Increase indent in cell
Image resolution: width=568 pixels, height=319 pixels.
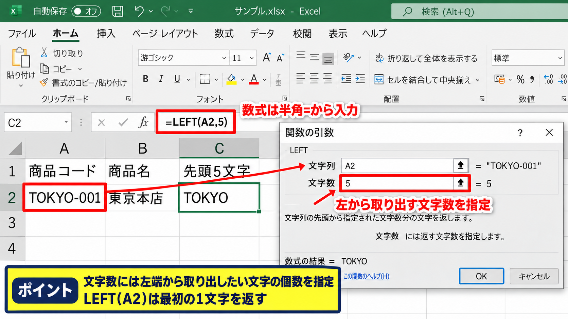pyautogui.click(x=360, y=79)
